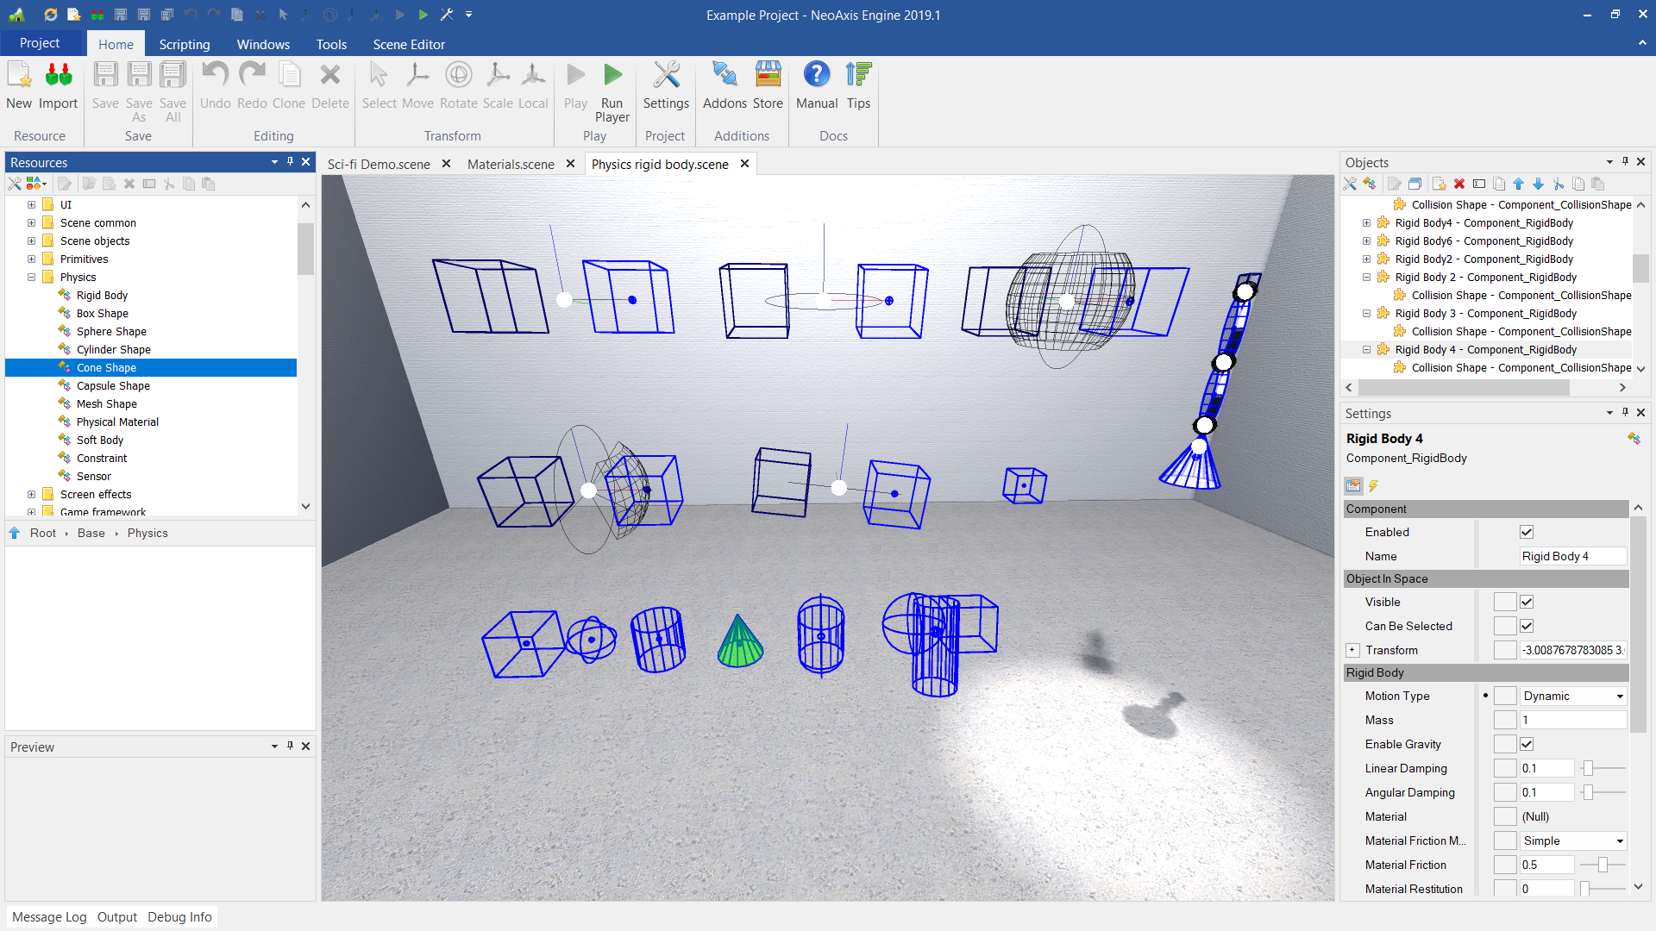Switch to Sci-fi Demo.scene tab

click(379, 164)
